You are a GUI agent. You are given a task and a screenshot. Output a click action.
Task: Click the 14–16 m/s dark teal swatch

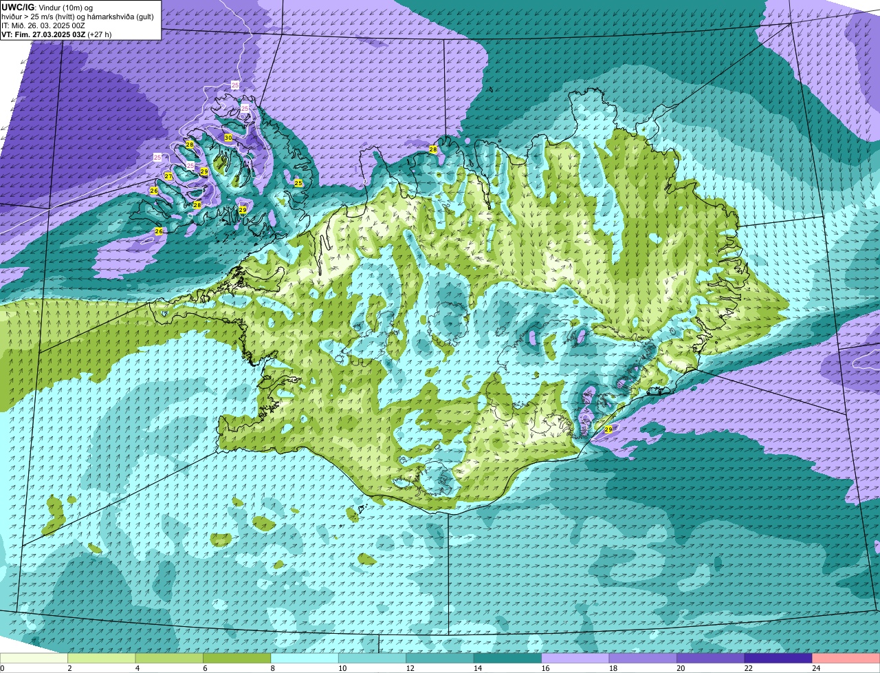point(508,658)
